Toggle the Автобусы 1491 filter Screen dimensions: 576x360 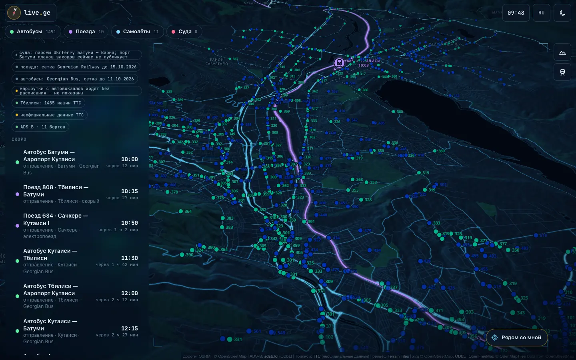coord(33,32)
